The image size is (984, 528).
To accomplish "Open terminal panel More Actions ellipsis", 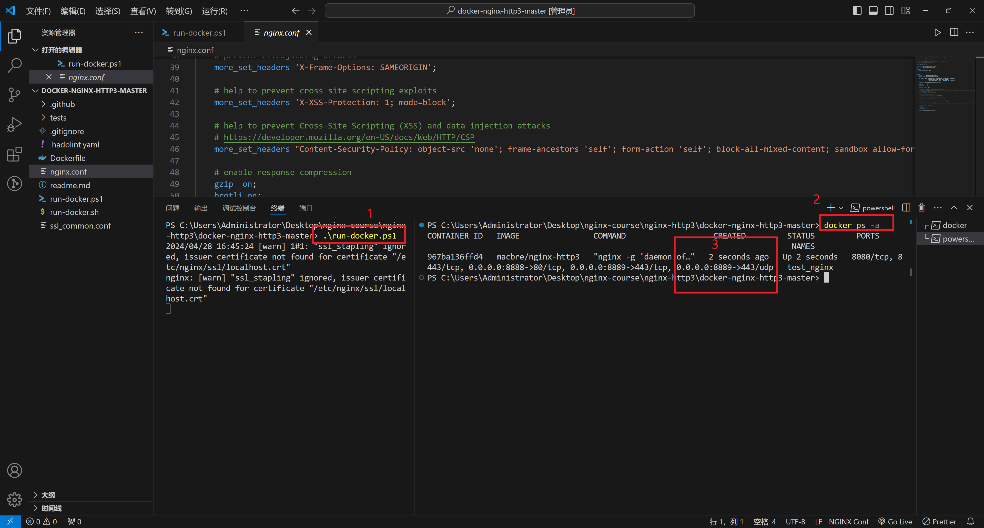I will click(938, 208).
